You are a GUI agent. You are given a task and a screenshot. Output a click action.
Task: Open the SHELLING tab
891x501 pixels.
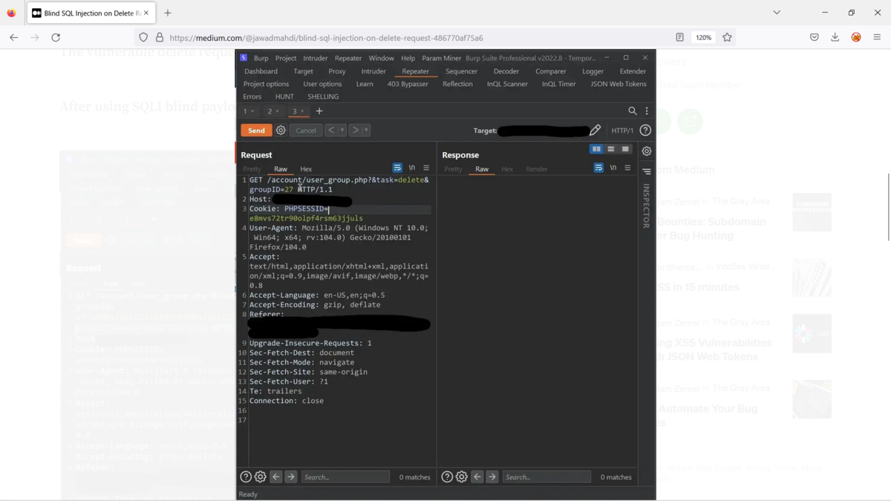pos(323,96)
